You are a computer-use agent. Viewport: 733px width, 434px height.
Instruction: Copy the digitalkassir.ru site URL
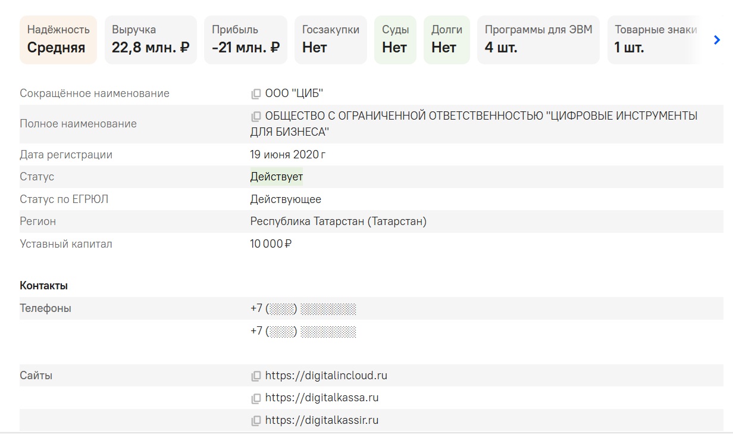(256, 421)
